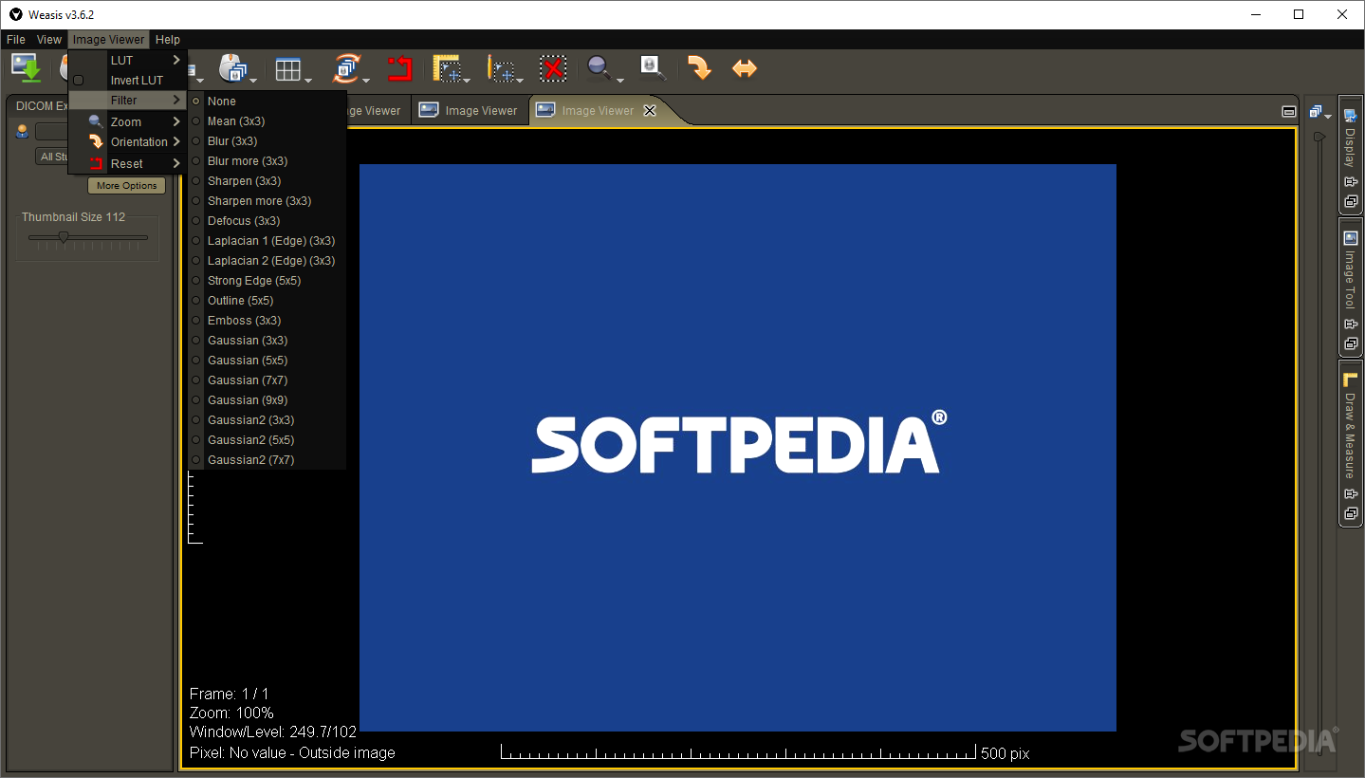Click the horizontal flip arrow icon

(745, 68)
